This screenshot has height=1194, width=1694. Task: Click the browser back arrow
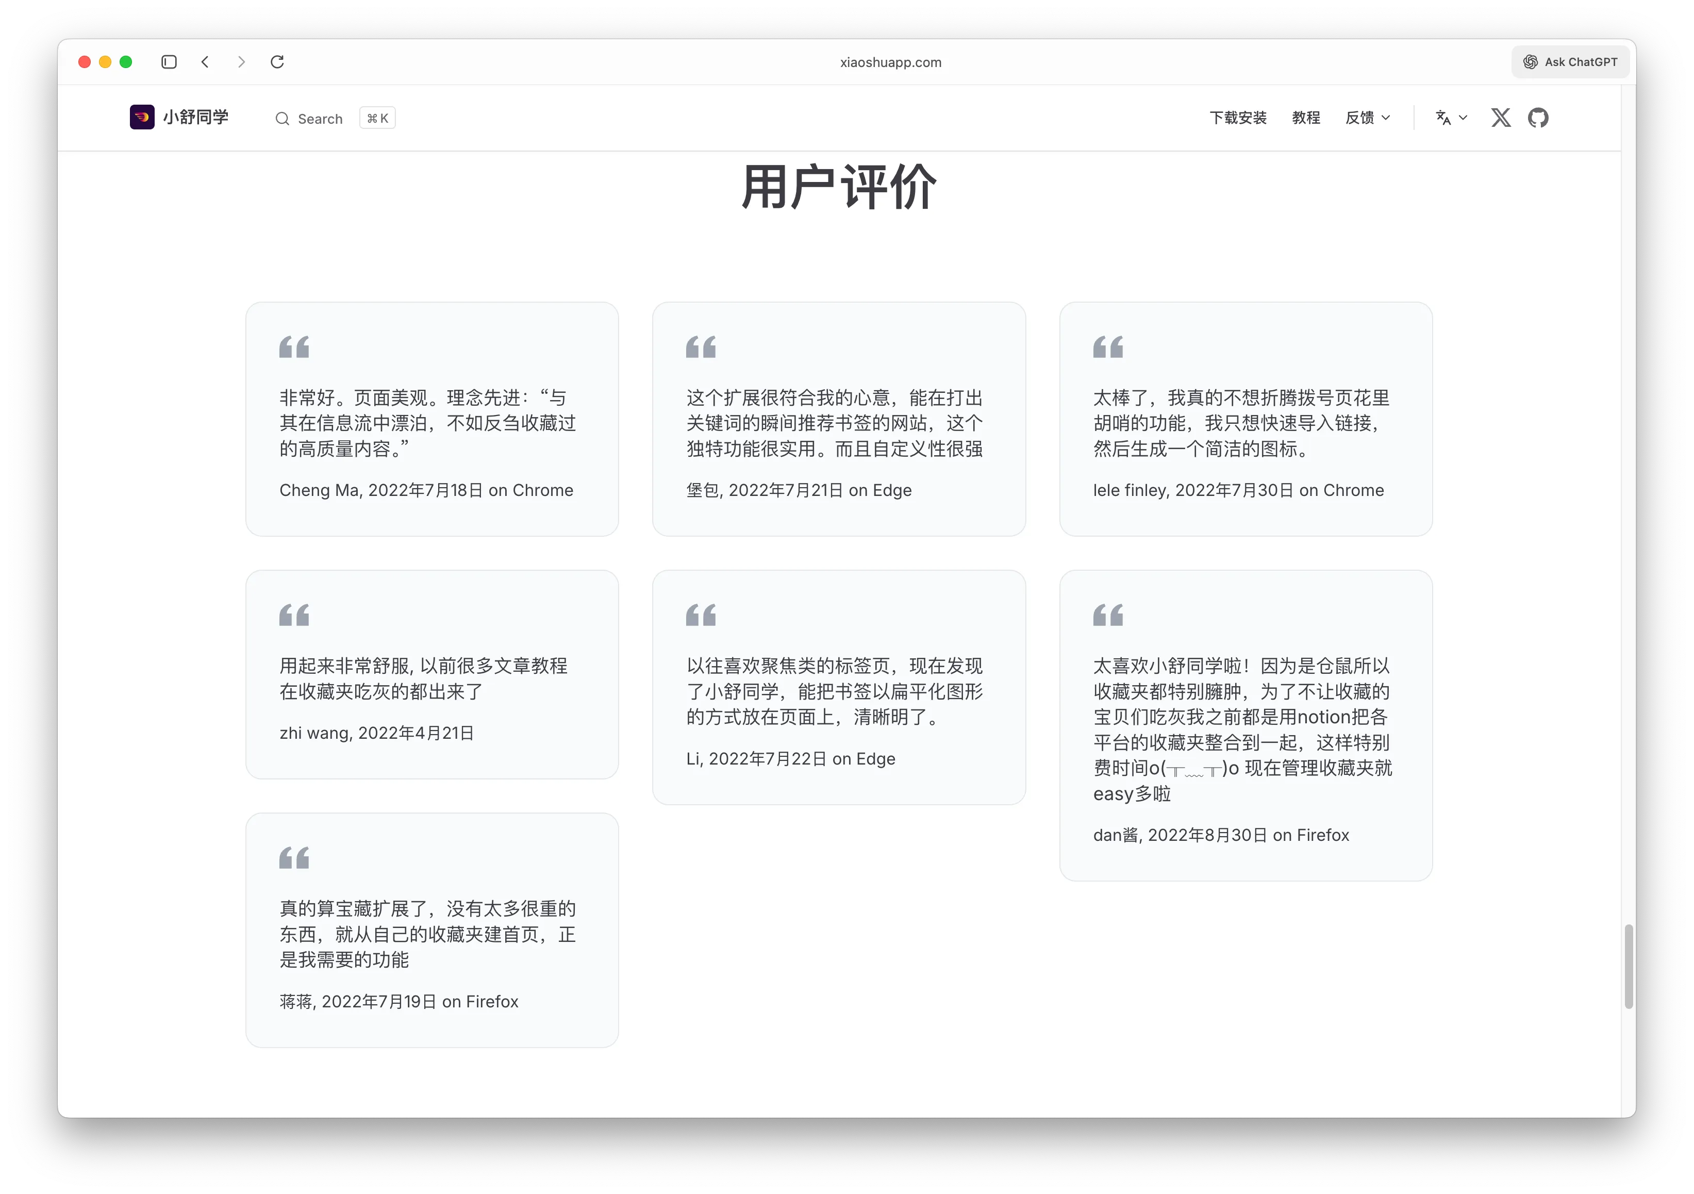[x=205, y=62]
